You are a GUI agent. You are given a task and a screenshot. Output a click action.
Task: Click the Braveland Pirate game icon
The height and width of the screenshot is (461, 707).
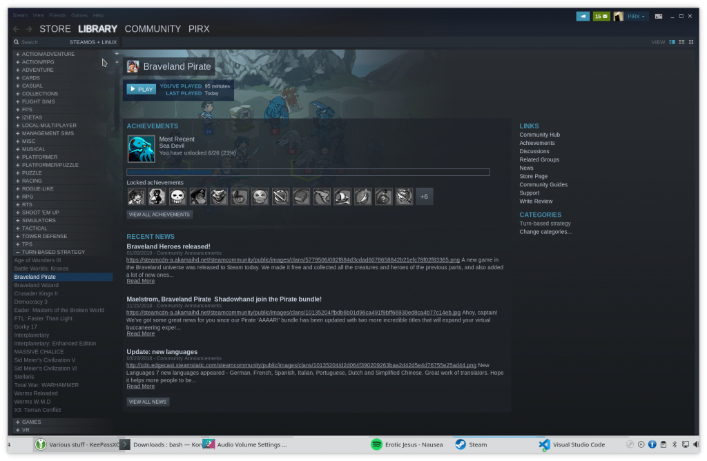133,66
